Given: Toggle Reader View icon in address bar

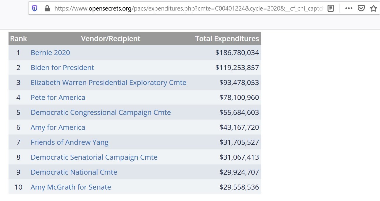Looking at the screenshot, I should pos(331,8).
